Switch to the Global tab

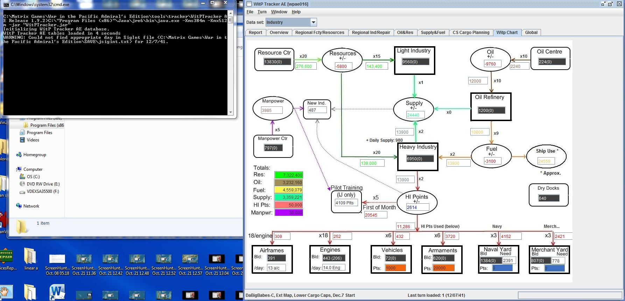(531, 33)
